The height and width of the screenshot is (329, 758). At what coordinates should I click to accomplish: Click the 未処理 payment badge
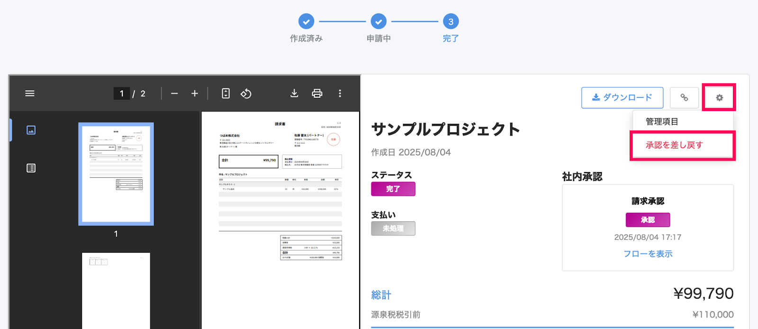coord(393,228)
